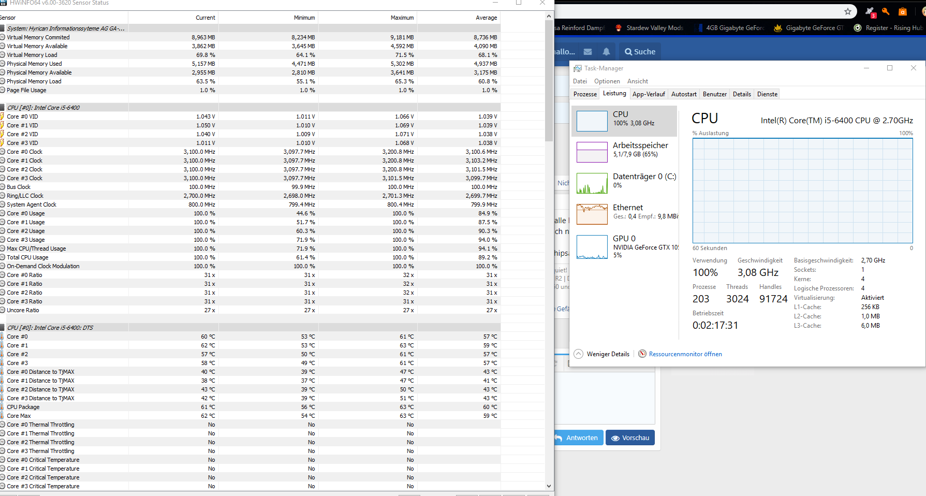926x496 pixels.
Task: Click the orange key extension icon
Action: (886, 11)
